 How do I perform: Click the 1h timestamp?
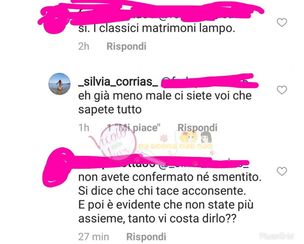tap(84, 128)
